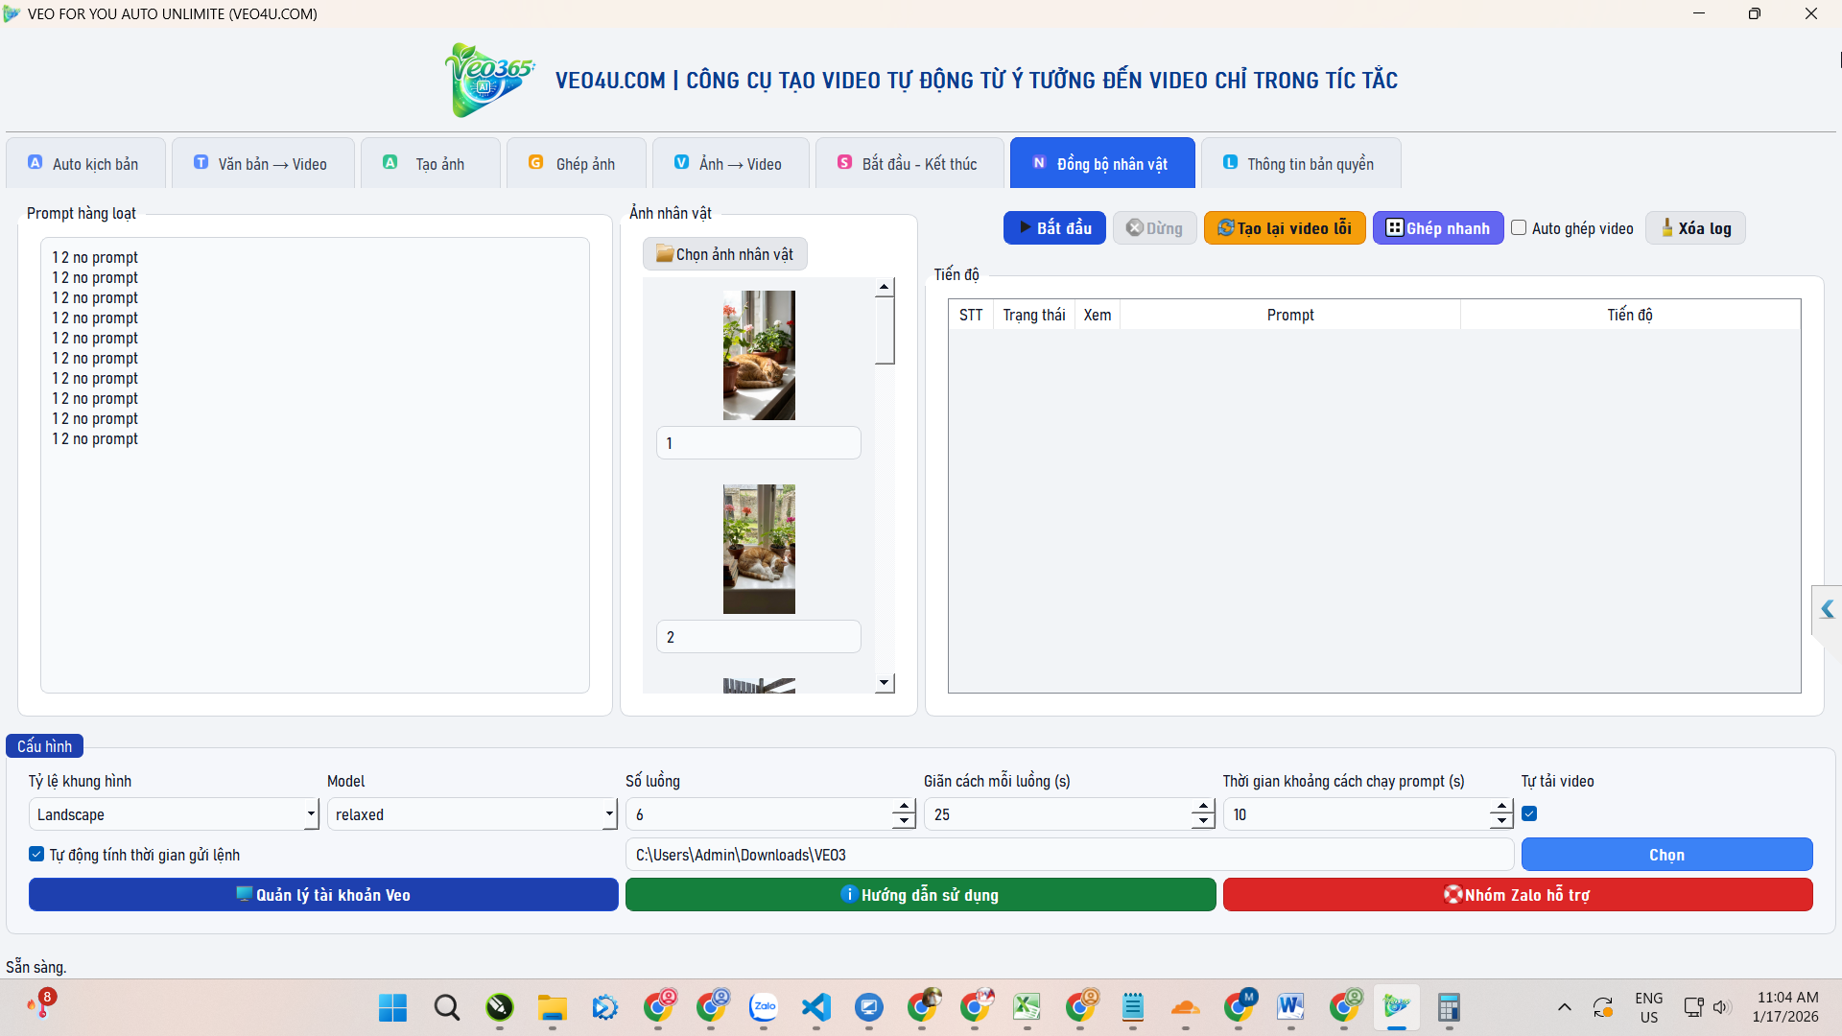Clear logs with the Xóa log broom icon
The width and height of the screenshot is (1842, 1036).
pos(1666,227)
